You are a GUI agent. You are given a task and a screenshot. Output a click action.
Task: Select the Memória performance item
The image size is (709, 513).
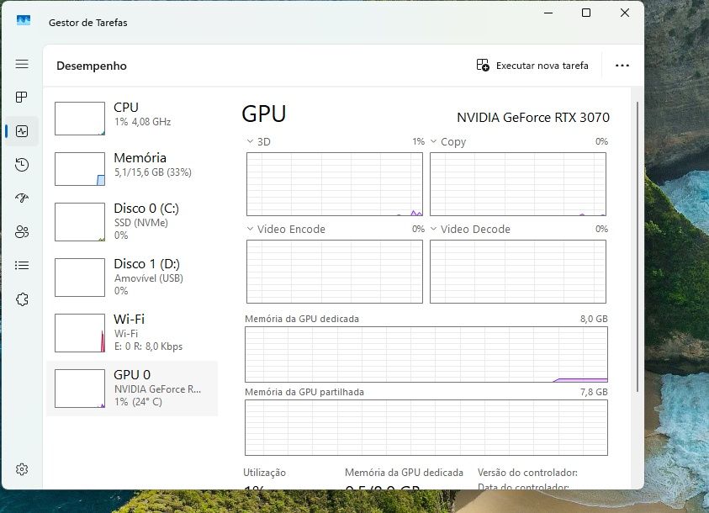pyautogui.click(x=132, y=169)
